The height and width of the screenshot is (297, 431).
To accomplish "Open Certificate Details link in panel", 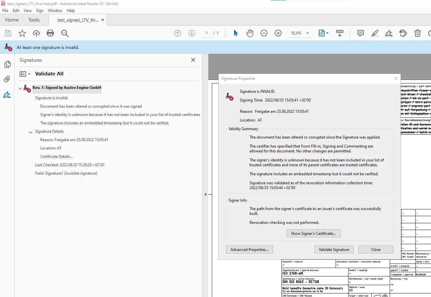I will [x=56, y=157].
